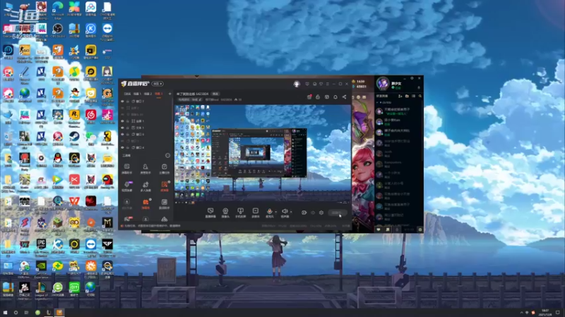
Task: Click active streaming app taskbar button
Action: click(x=59, y=312)
